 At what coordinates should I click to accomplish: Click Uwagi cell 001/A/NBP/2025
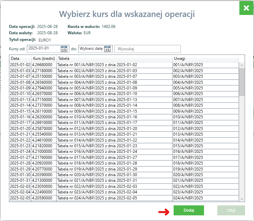point(205,65)
